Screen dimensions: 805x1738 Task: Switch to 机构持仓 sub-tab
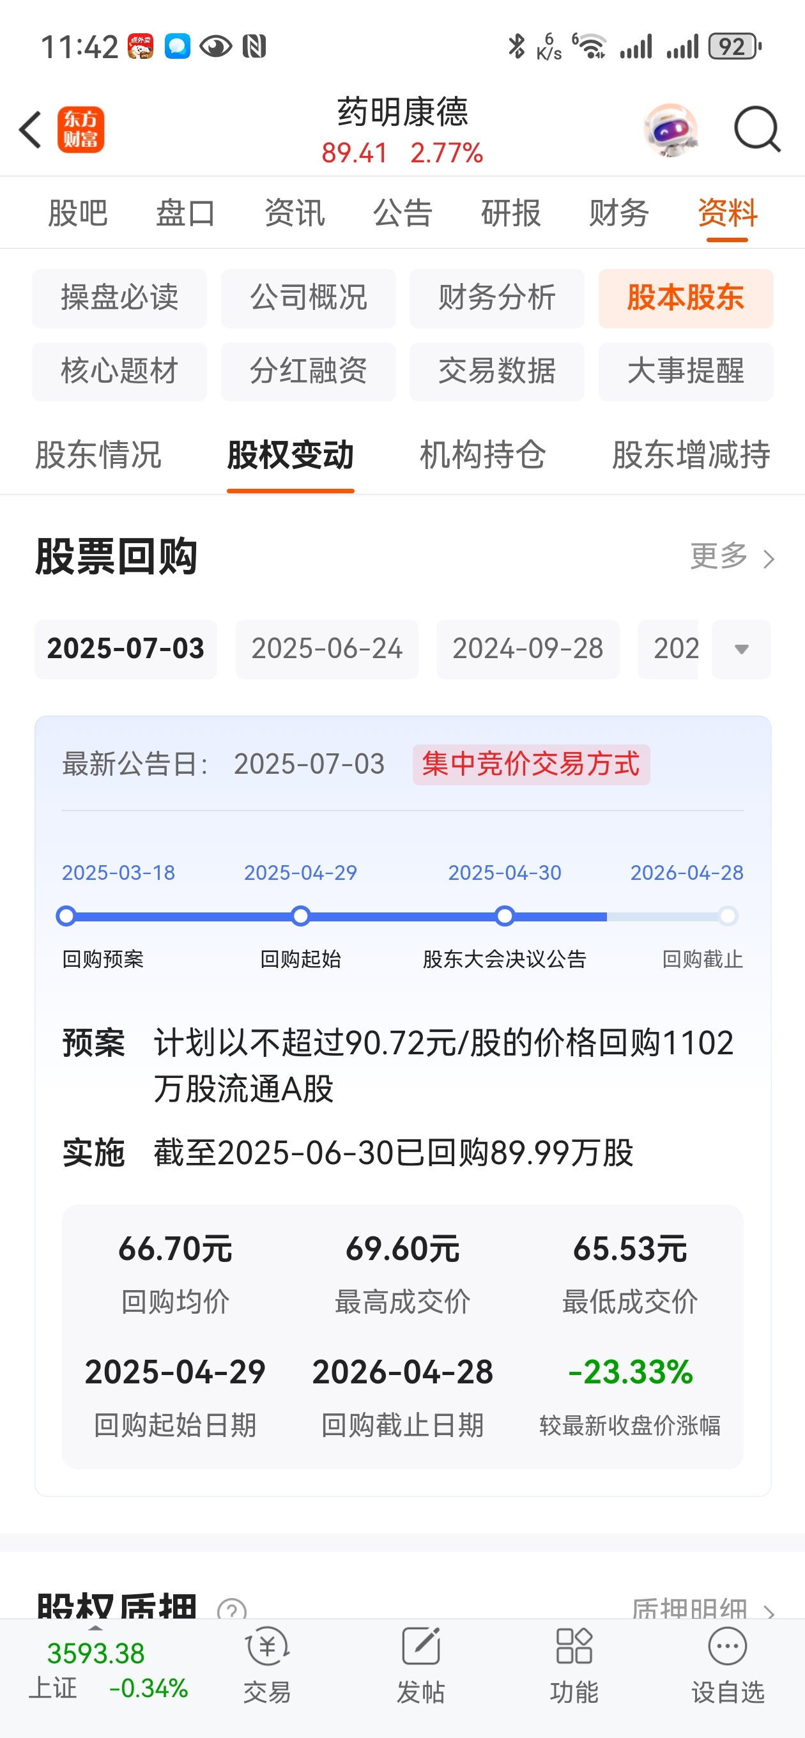(x=482, y=455)
